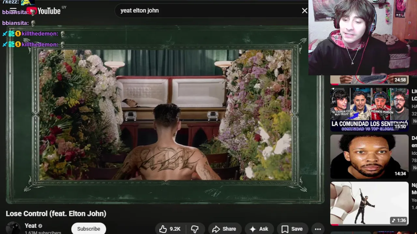Open the YouTube hamburger guide menu
This screenshot has height=234, width=417.
13,10
